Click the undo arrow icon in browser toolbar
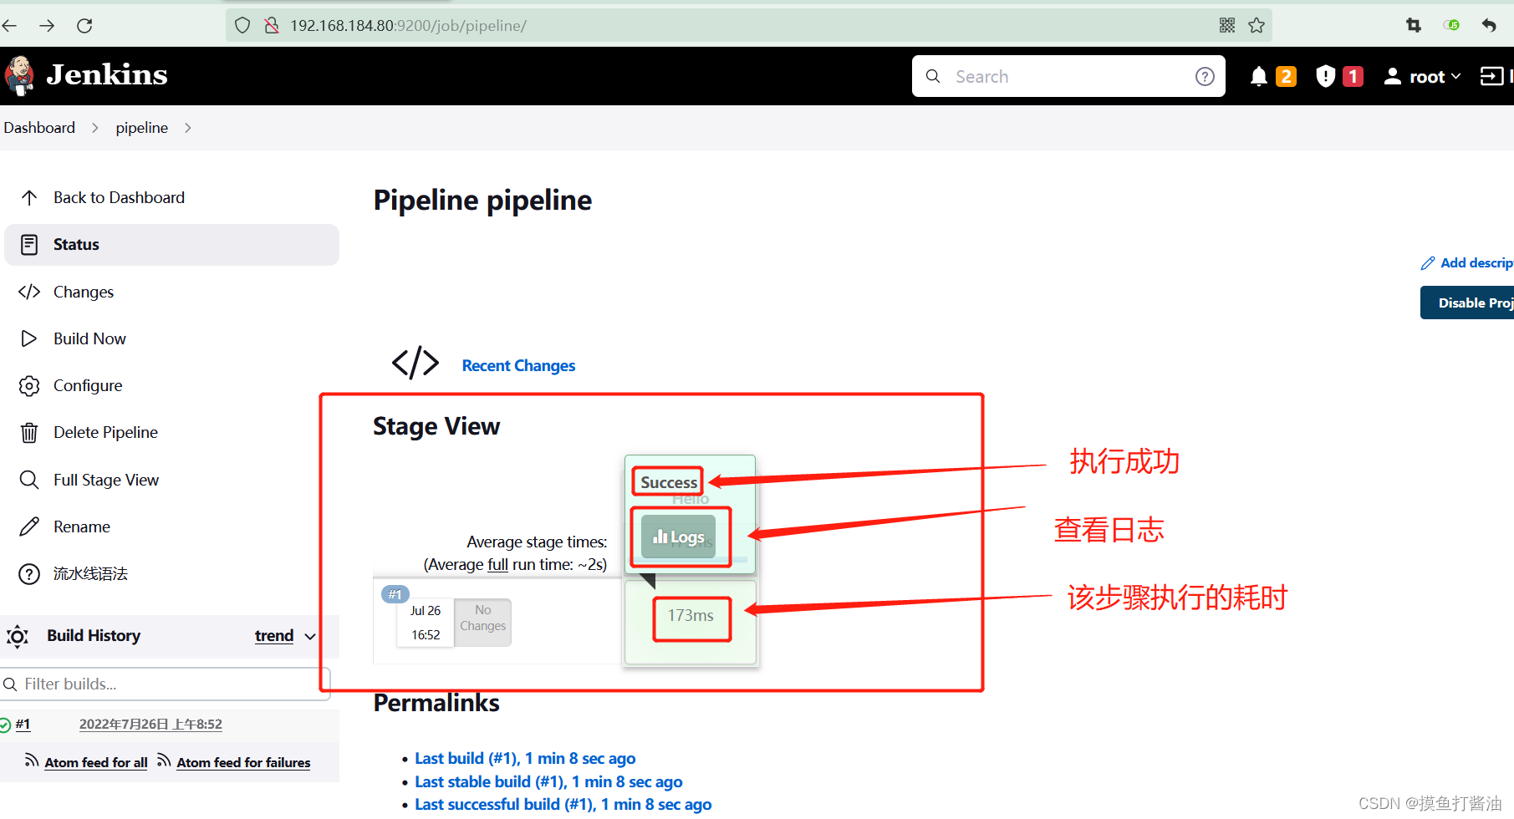Viewport: 1514px width, 819px height. pos(1489,26)
